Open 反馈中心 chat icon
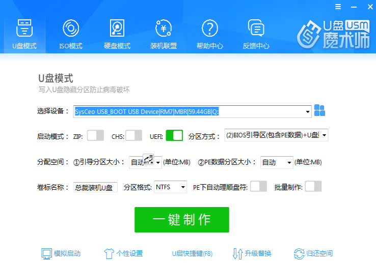 click(256, 28)
